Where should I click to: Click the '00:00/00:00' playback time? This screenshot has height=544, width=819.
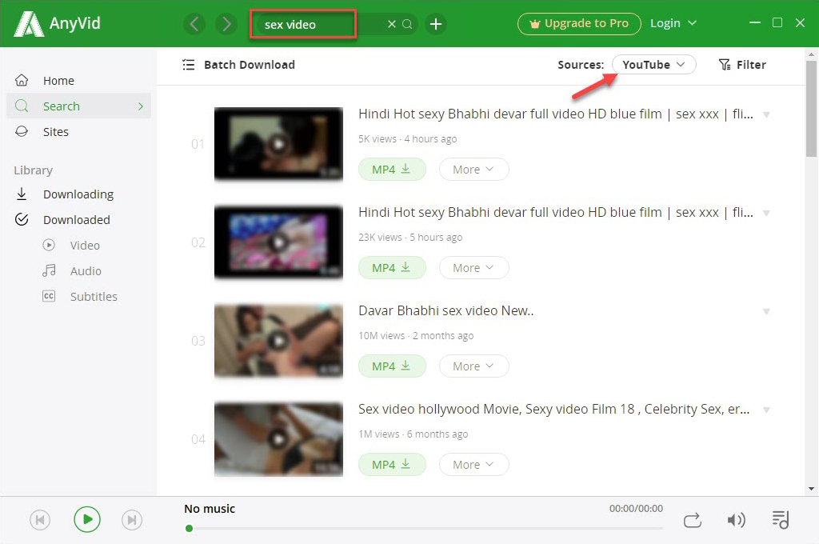click(x=636, y=509)
